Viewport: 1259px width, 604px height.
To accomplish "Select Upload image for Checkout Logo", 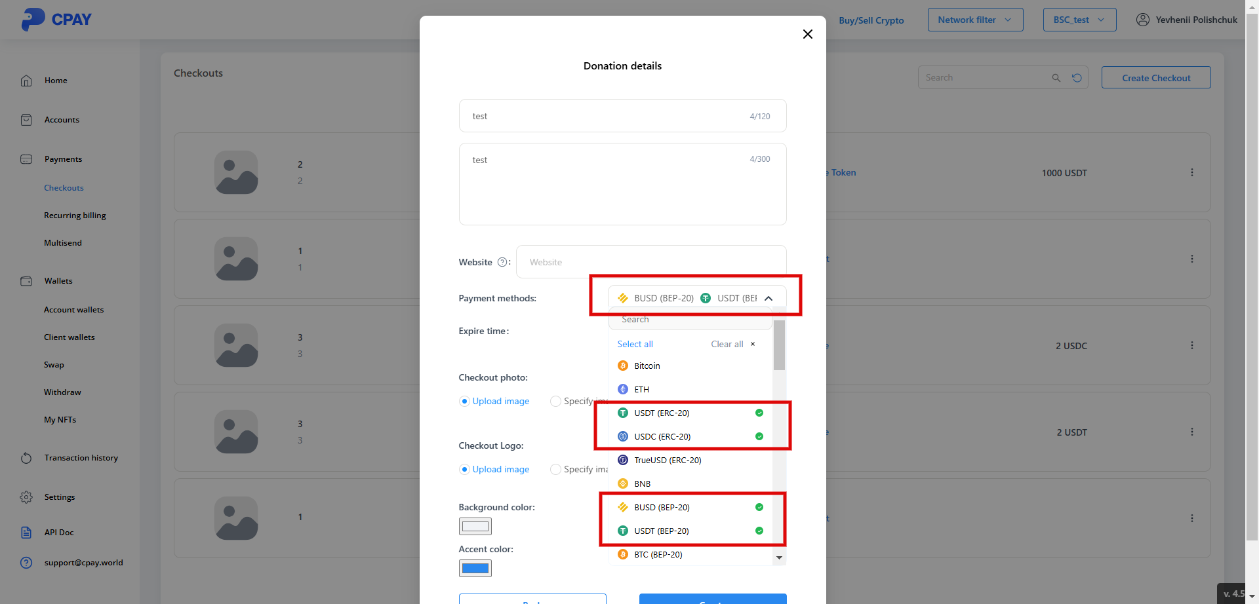I will pyautogui.click(x=465, y=469).
